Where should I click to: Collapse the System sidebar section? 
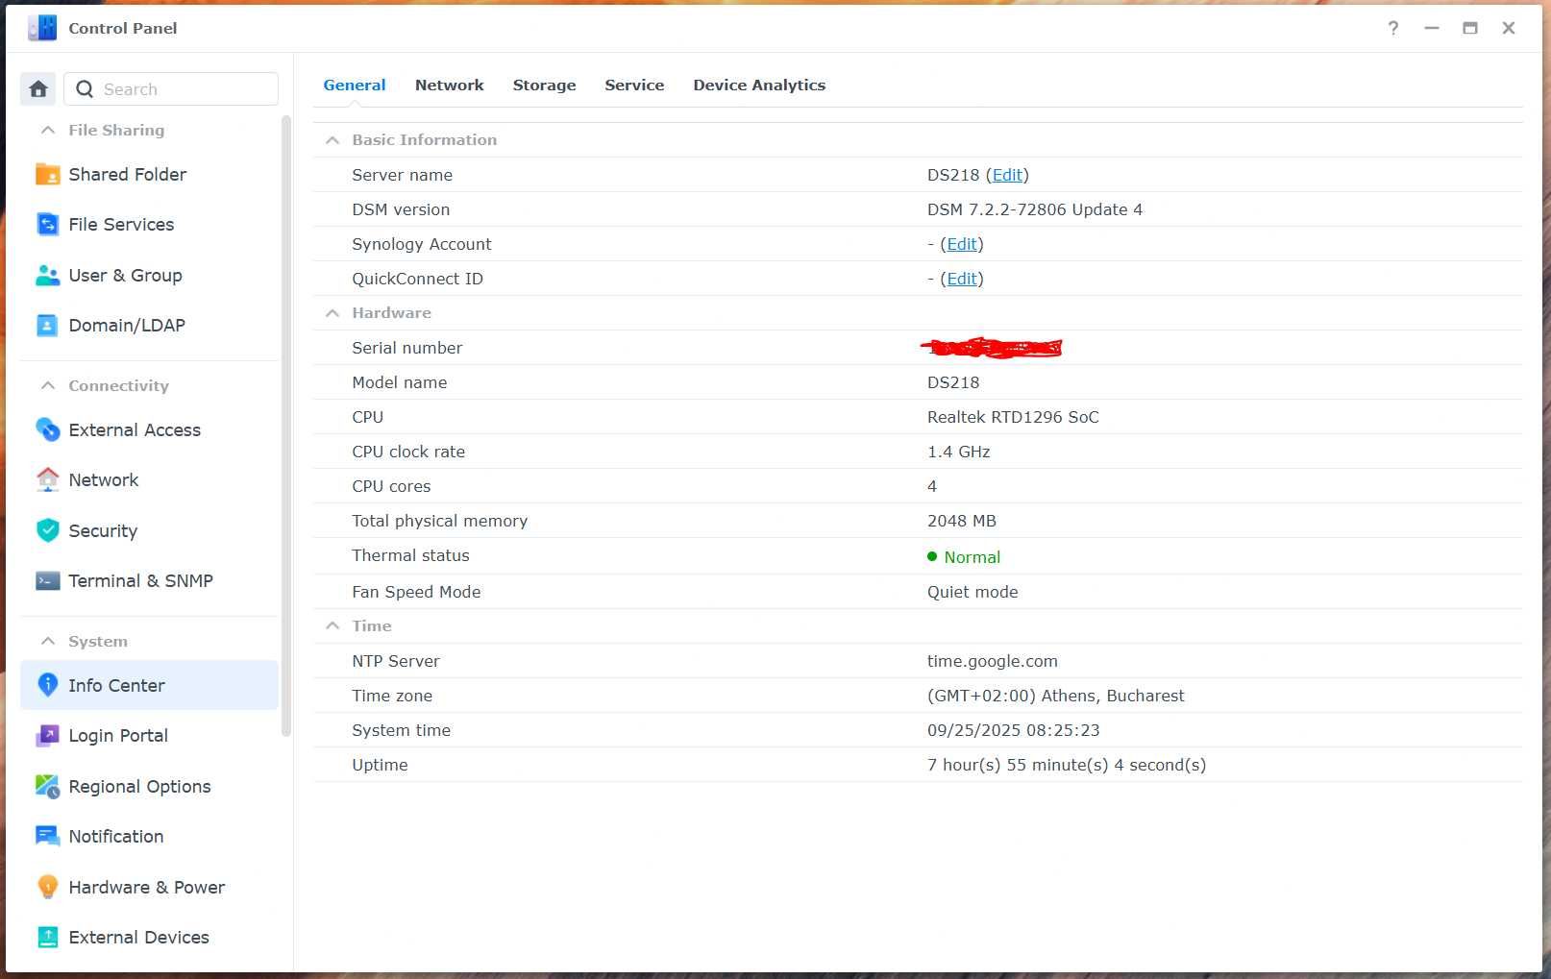click(48, 641)
